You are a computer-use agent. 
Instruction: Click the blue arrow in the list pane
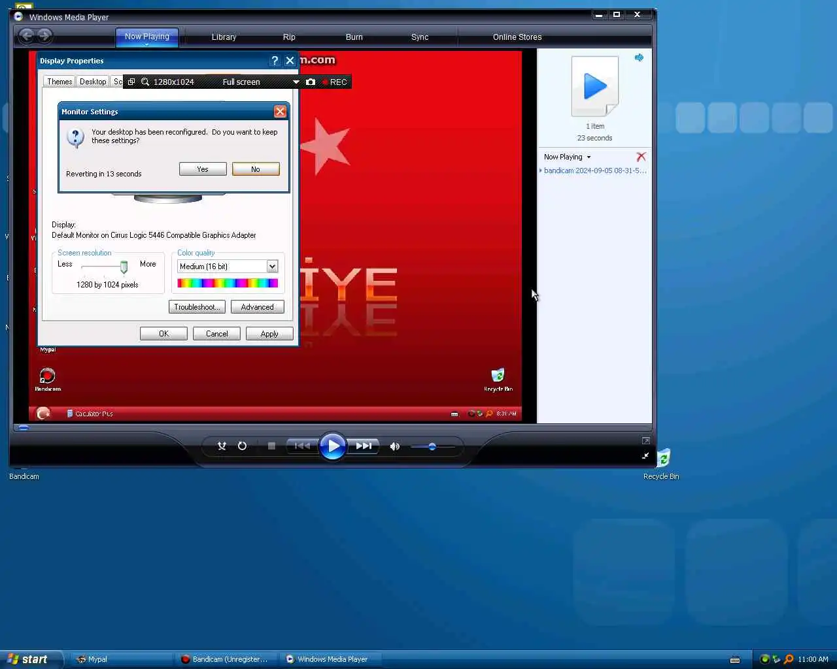[x=639, y=57]
